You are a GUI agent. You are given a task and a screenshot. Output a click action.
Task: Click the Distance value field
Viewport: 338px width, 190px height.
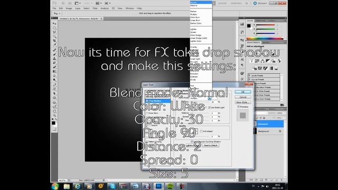214,113
